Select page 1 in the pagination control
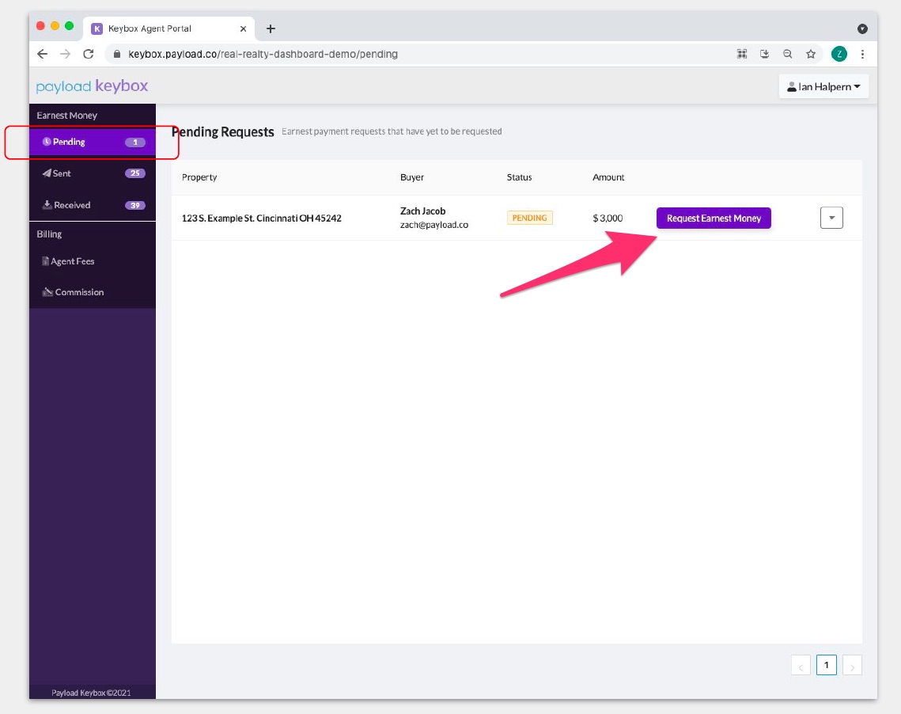The width and height of the screenshot is (901, 714). click(826, 665)
